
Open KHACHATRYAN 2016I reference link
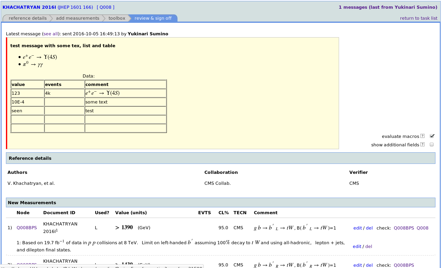click(29, 7)
